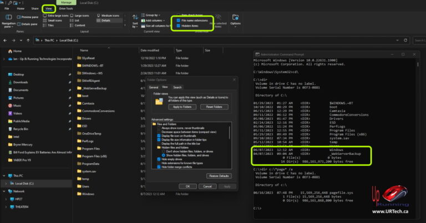Image resolution: width=426 pixels, height=223 pixels.
Task: Open the Share ribbon tab
Action: [x=35, y=8]
